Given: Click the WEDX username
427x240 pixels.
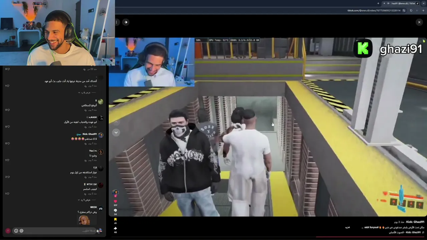Looking at the screenshot, I should (93, 207).
